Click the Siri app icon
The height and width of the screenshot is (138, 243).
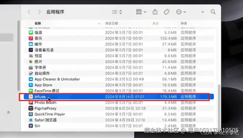31,126
